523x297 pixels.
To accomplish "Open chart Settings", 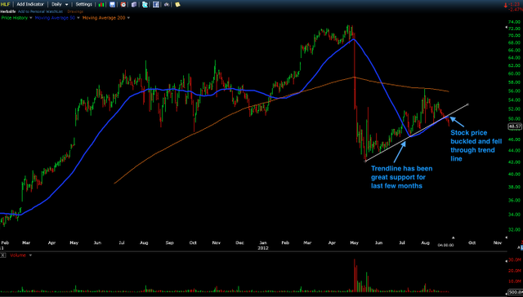I will [83, 4].
